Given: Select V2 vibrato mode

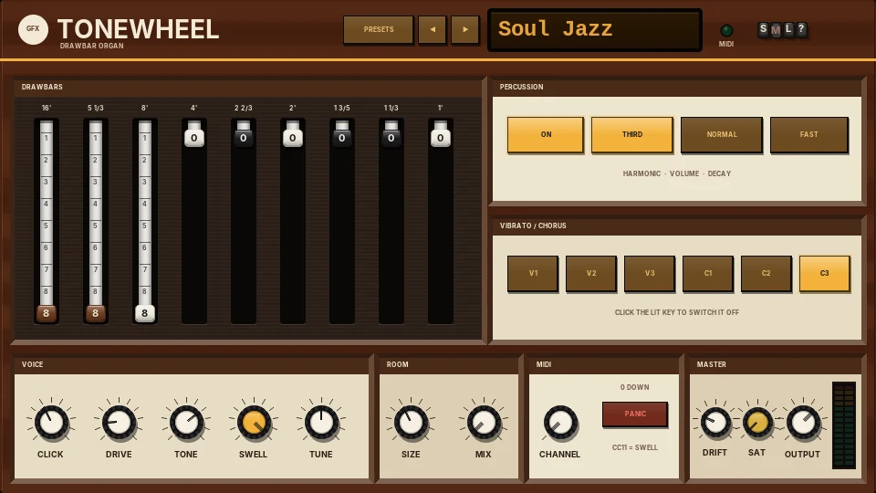Looking at the screenshot, I should (591, 273).
